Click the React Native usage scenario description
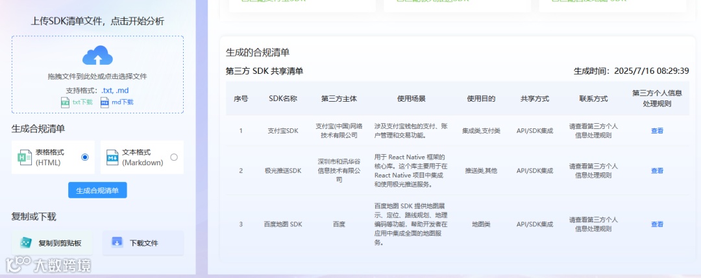The image size is (701, 278). coord(412,170)
